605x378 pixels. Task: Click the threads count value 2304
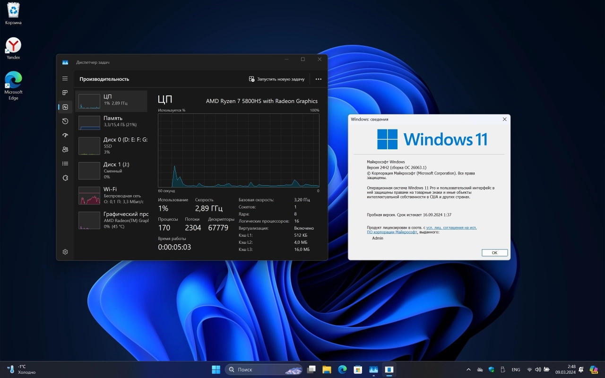click(193, 228)
